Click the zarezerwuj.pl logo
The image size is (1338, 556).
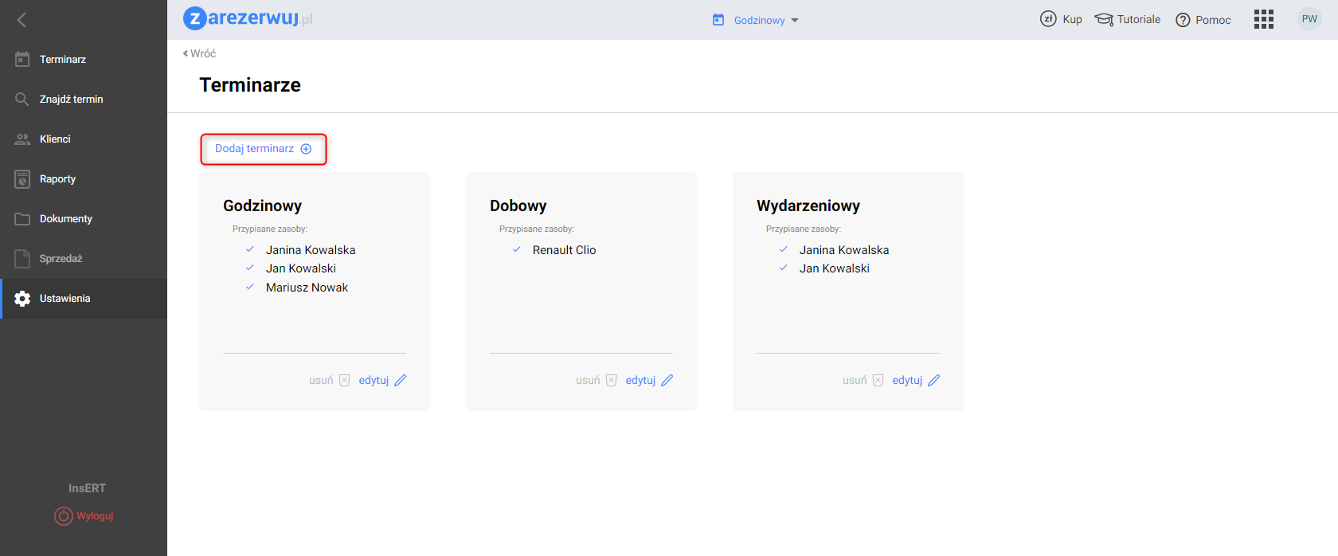[x=248, y=18]
